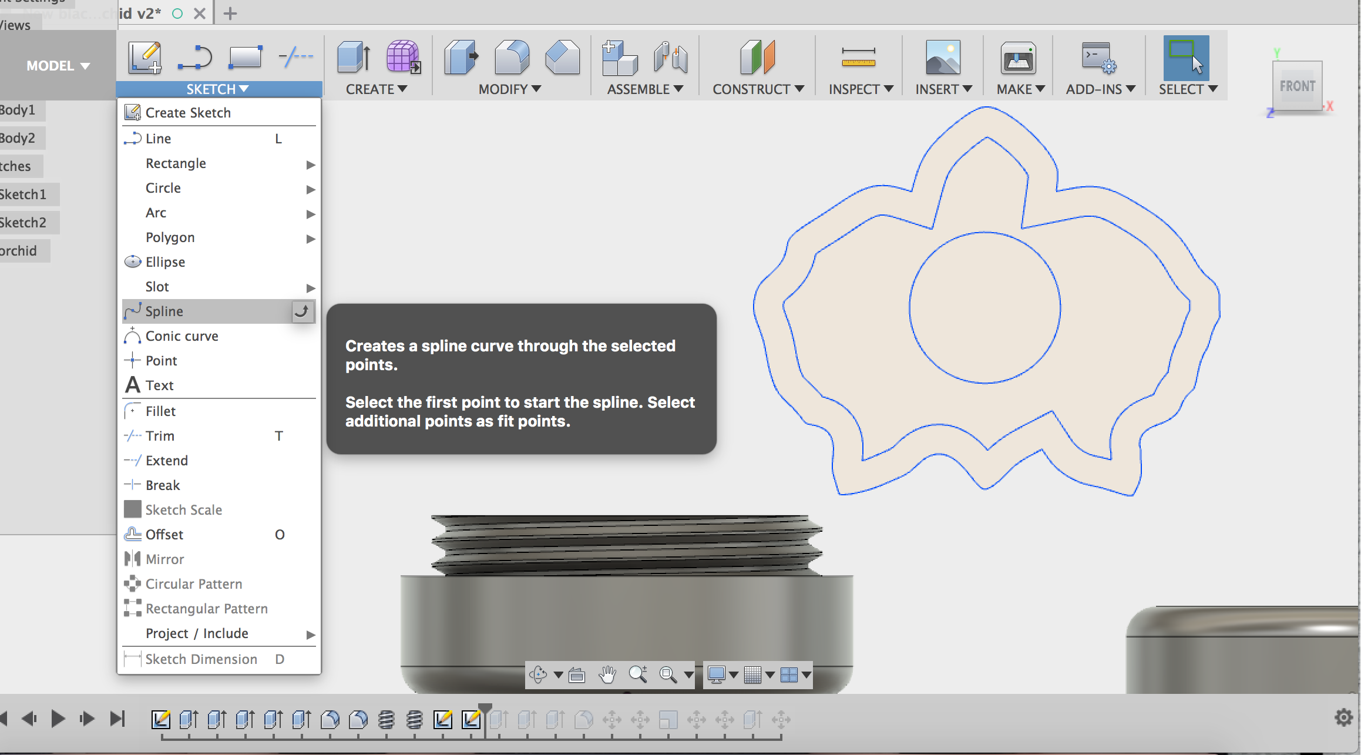Open Grid and Snaps dropdown

[769, 675]
